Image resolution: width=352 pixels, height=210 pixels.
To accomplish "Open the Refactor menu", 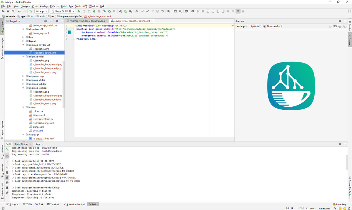I will [54, 6].
